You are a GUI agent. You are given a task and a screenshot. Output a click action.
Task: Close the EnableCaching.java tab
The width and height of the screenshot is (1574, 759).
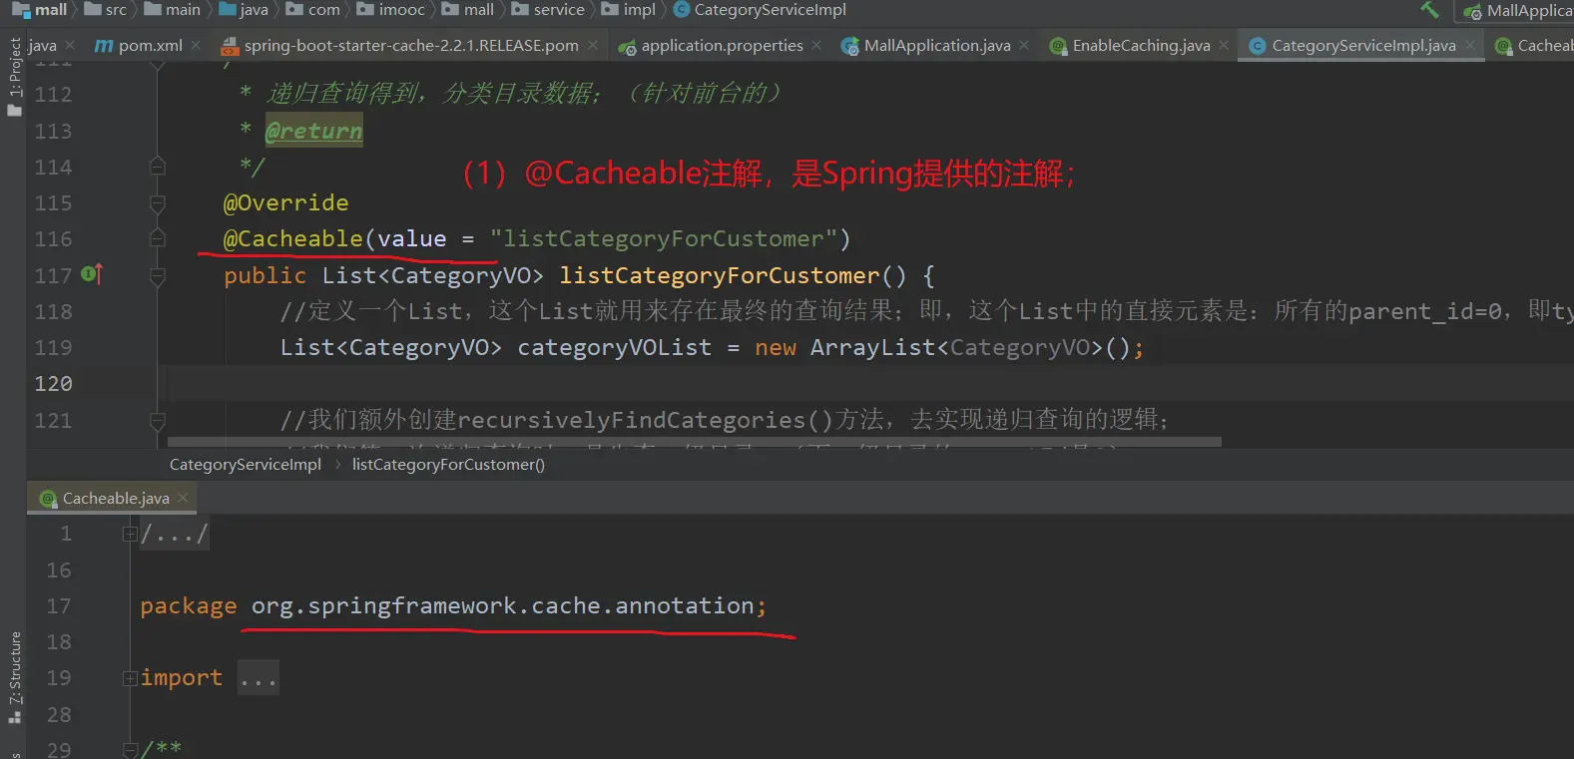[x=1224, y=45]
